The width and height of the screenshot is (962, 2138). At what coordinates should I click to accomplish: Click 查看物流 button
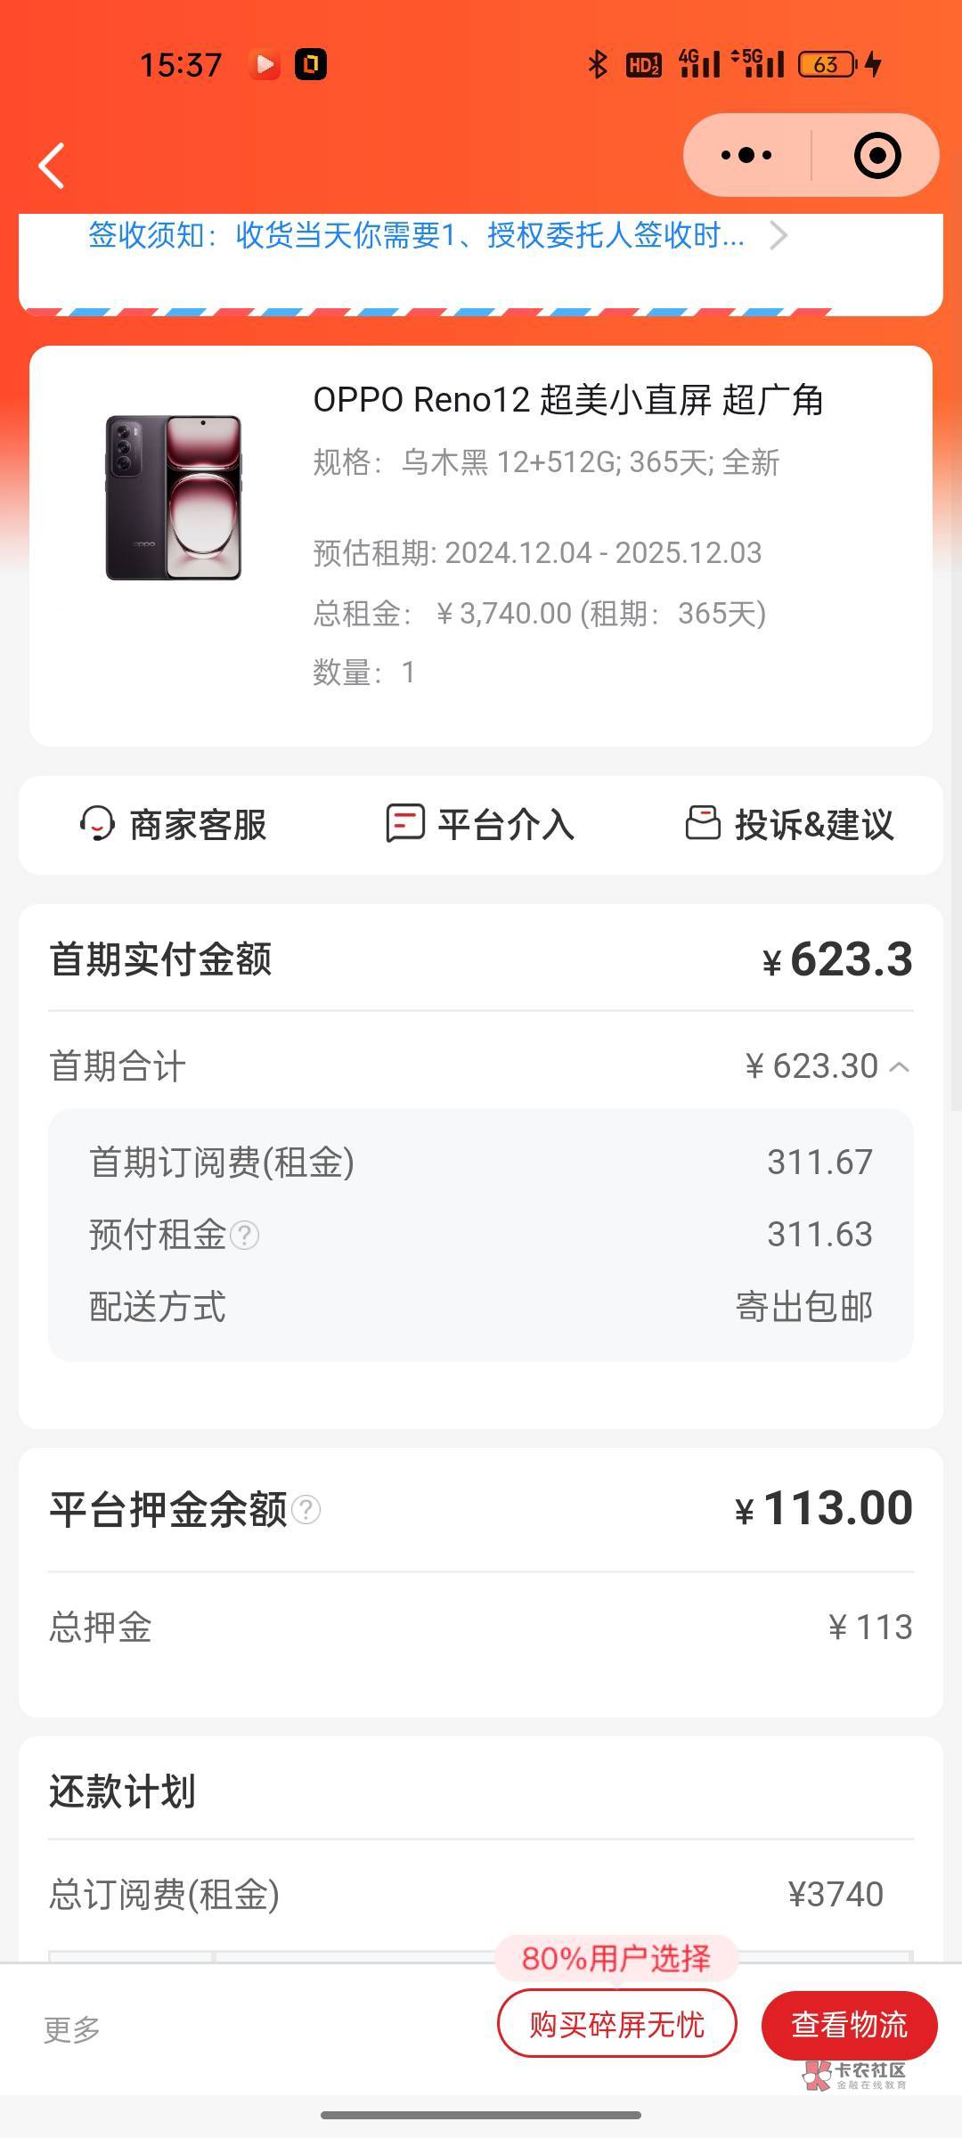(849, 2025)
